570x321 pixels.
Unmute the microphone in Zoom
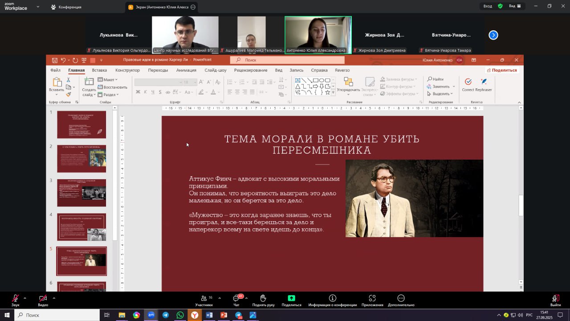coord(16,298)
